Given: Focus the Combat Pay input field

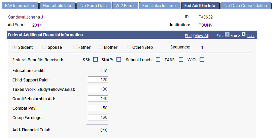Looking at the screenshot, I should [98, 108].
